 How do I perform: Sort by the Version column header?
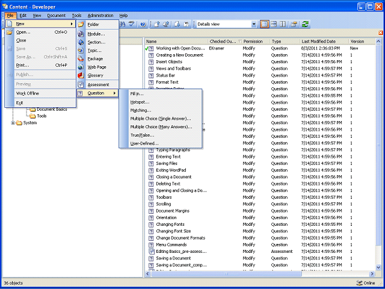pos(362,42)
